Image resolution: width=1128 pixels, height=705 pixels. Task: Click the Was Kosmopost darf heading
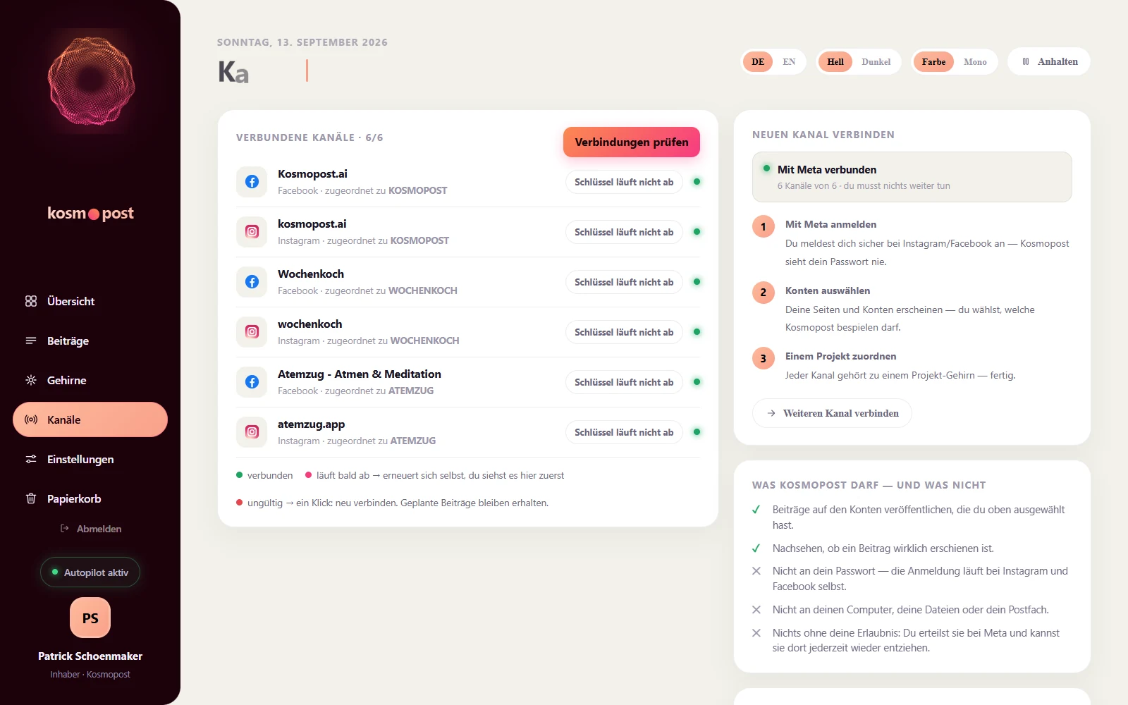(869, 485)
